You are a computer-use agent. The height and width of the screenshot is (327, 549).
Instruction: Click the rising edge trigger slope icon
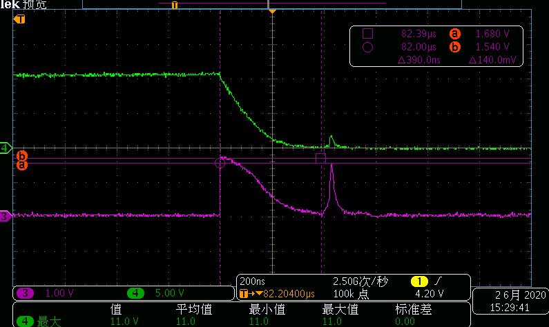click(x=438, y=281)
